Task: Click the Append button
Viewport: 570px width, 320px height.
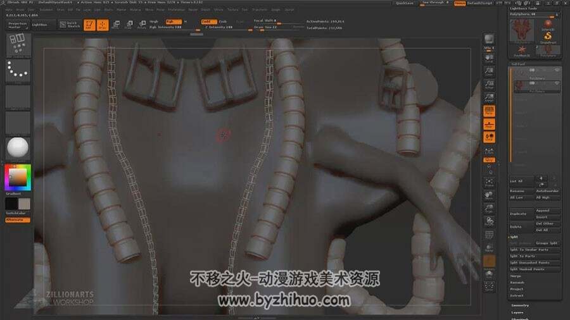Action: pos(547,211)
